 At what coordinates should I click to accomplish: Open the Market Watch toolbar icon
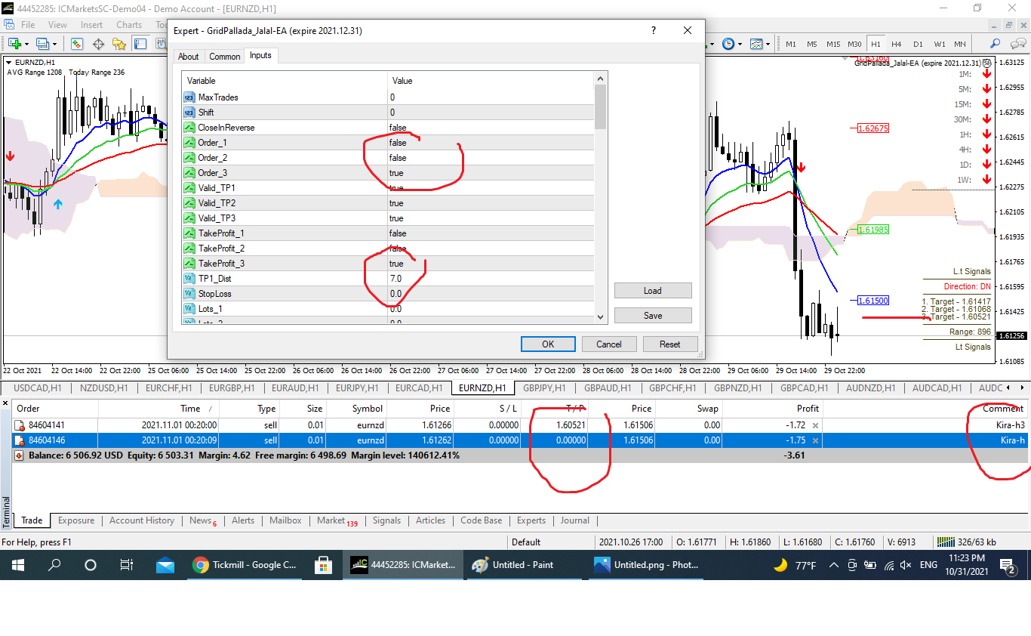pyautogui.click(x=77, y=44)
